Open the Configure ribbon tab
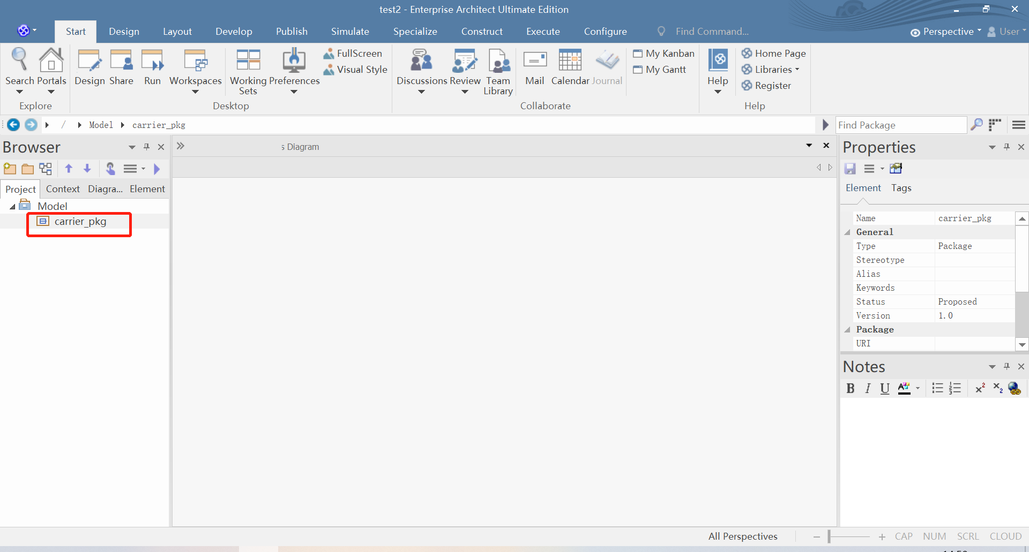Screen dimensions: 1029x552 coord(605,32)
